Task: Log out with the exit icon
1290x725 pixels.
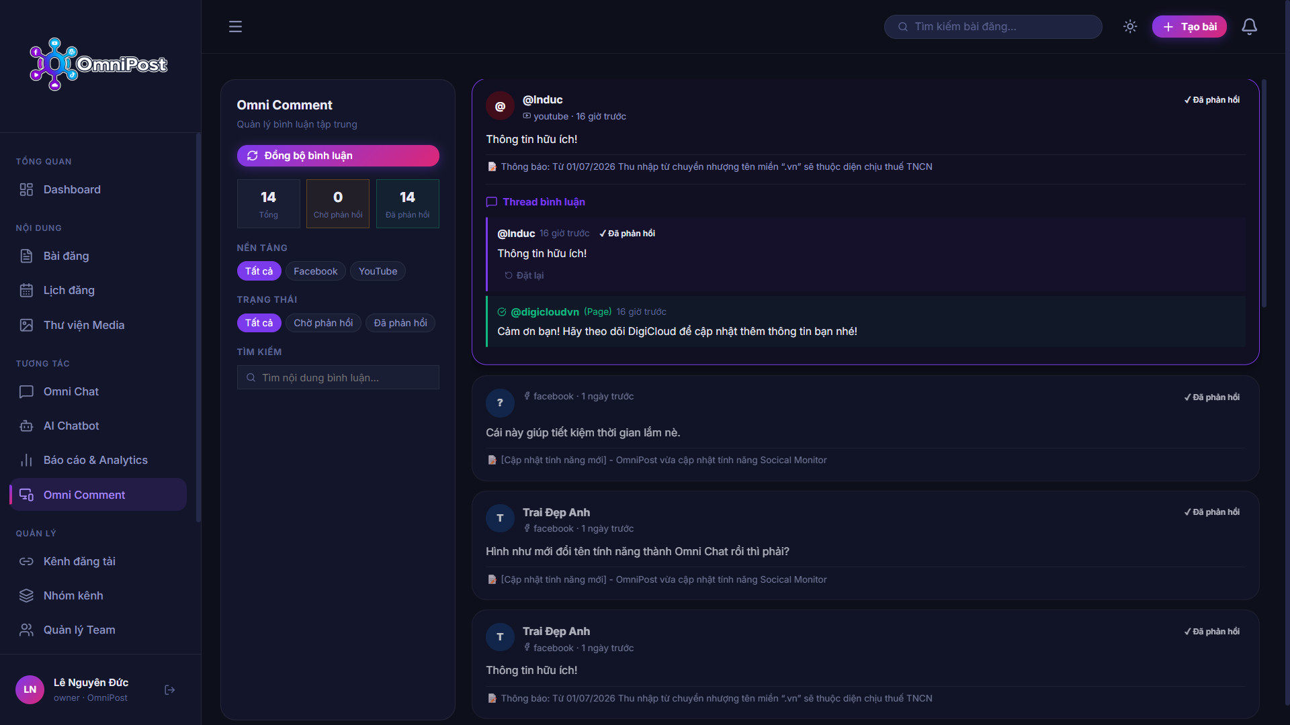Action: coord(169,690)
